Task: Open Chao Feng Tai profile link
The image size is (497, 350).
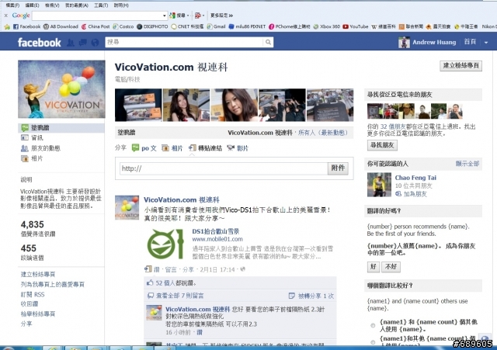Action: click(415, 178)
